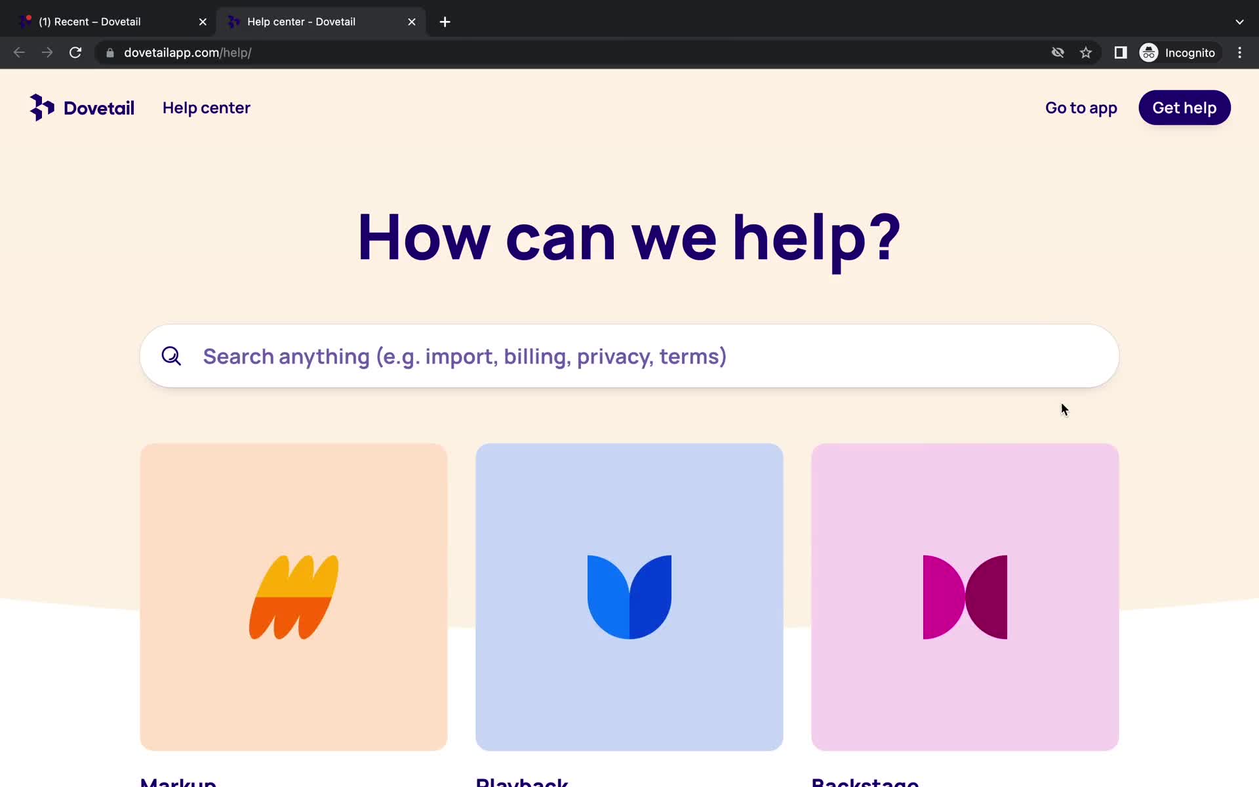Open Chrome three-dot menu
This screenshot has height=787, width=1259.
click(x=1239, y=52)
